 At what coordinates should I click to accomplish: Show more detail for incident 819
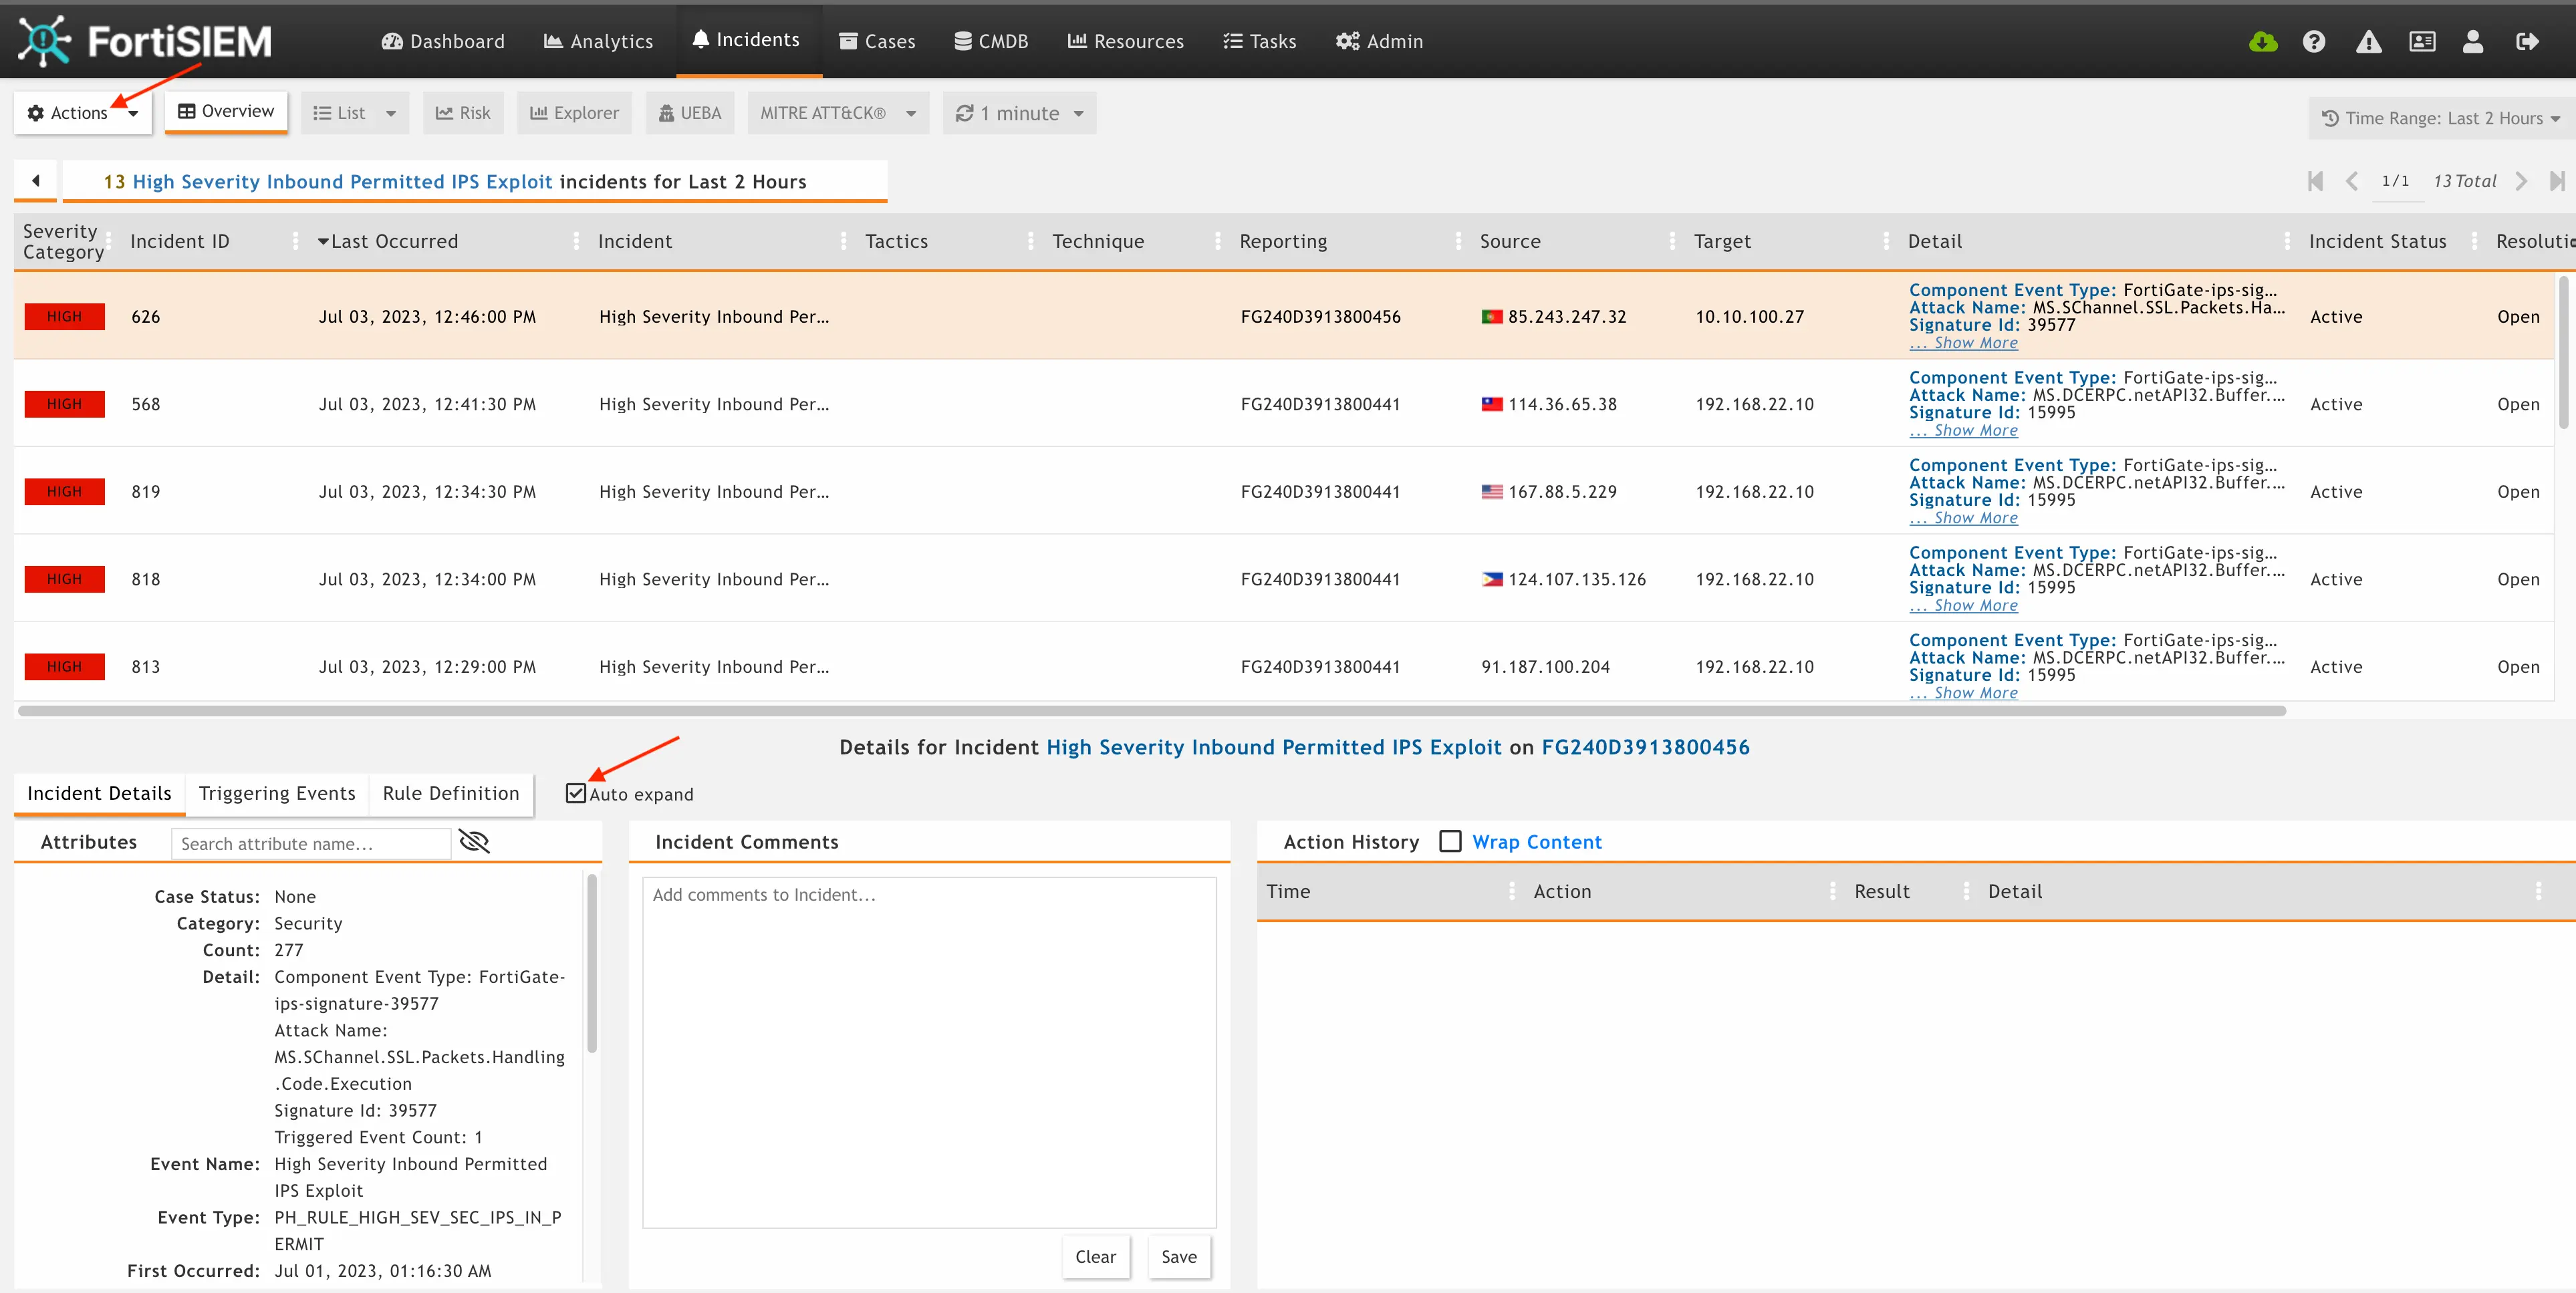point(1964,518)
